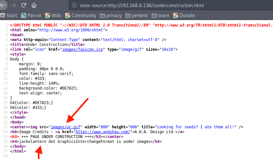Click the 'font-family: sans-serif;' line
The height and width of the screenshot is (160, 273).
click(x=46, y=74)
